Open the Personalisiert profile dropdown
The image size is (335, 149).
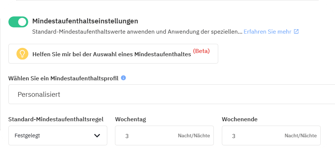(171, 94)
